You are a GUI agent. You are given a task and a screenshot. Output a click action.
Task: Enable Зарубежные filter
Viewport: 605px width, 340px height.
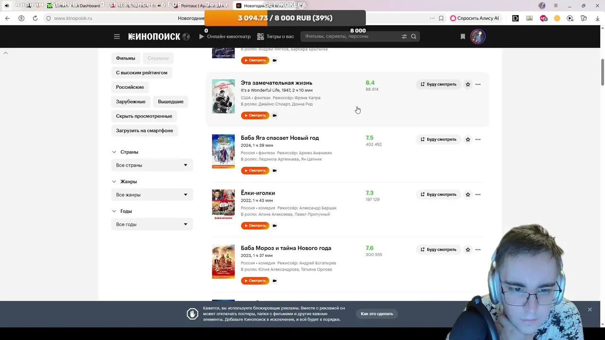pos(131,102)
